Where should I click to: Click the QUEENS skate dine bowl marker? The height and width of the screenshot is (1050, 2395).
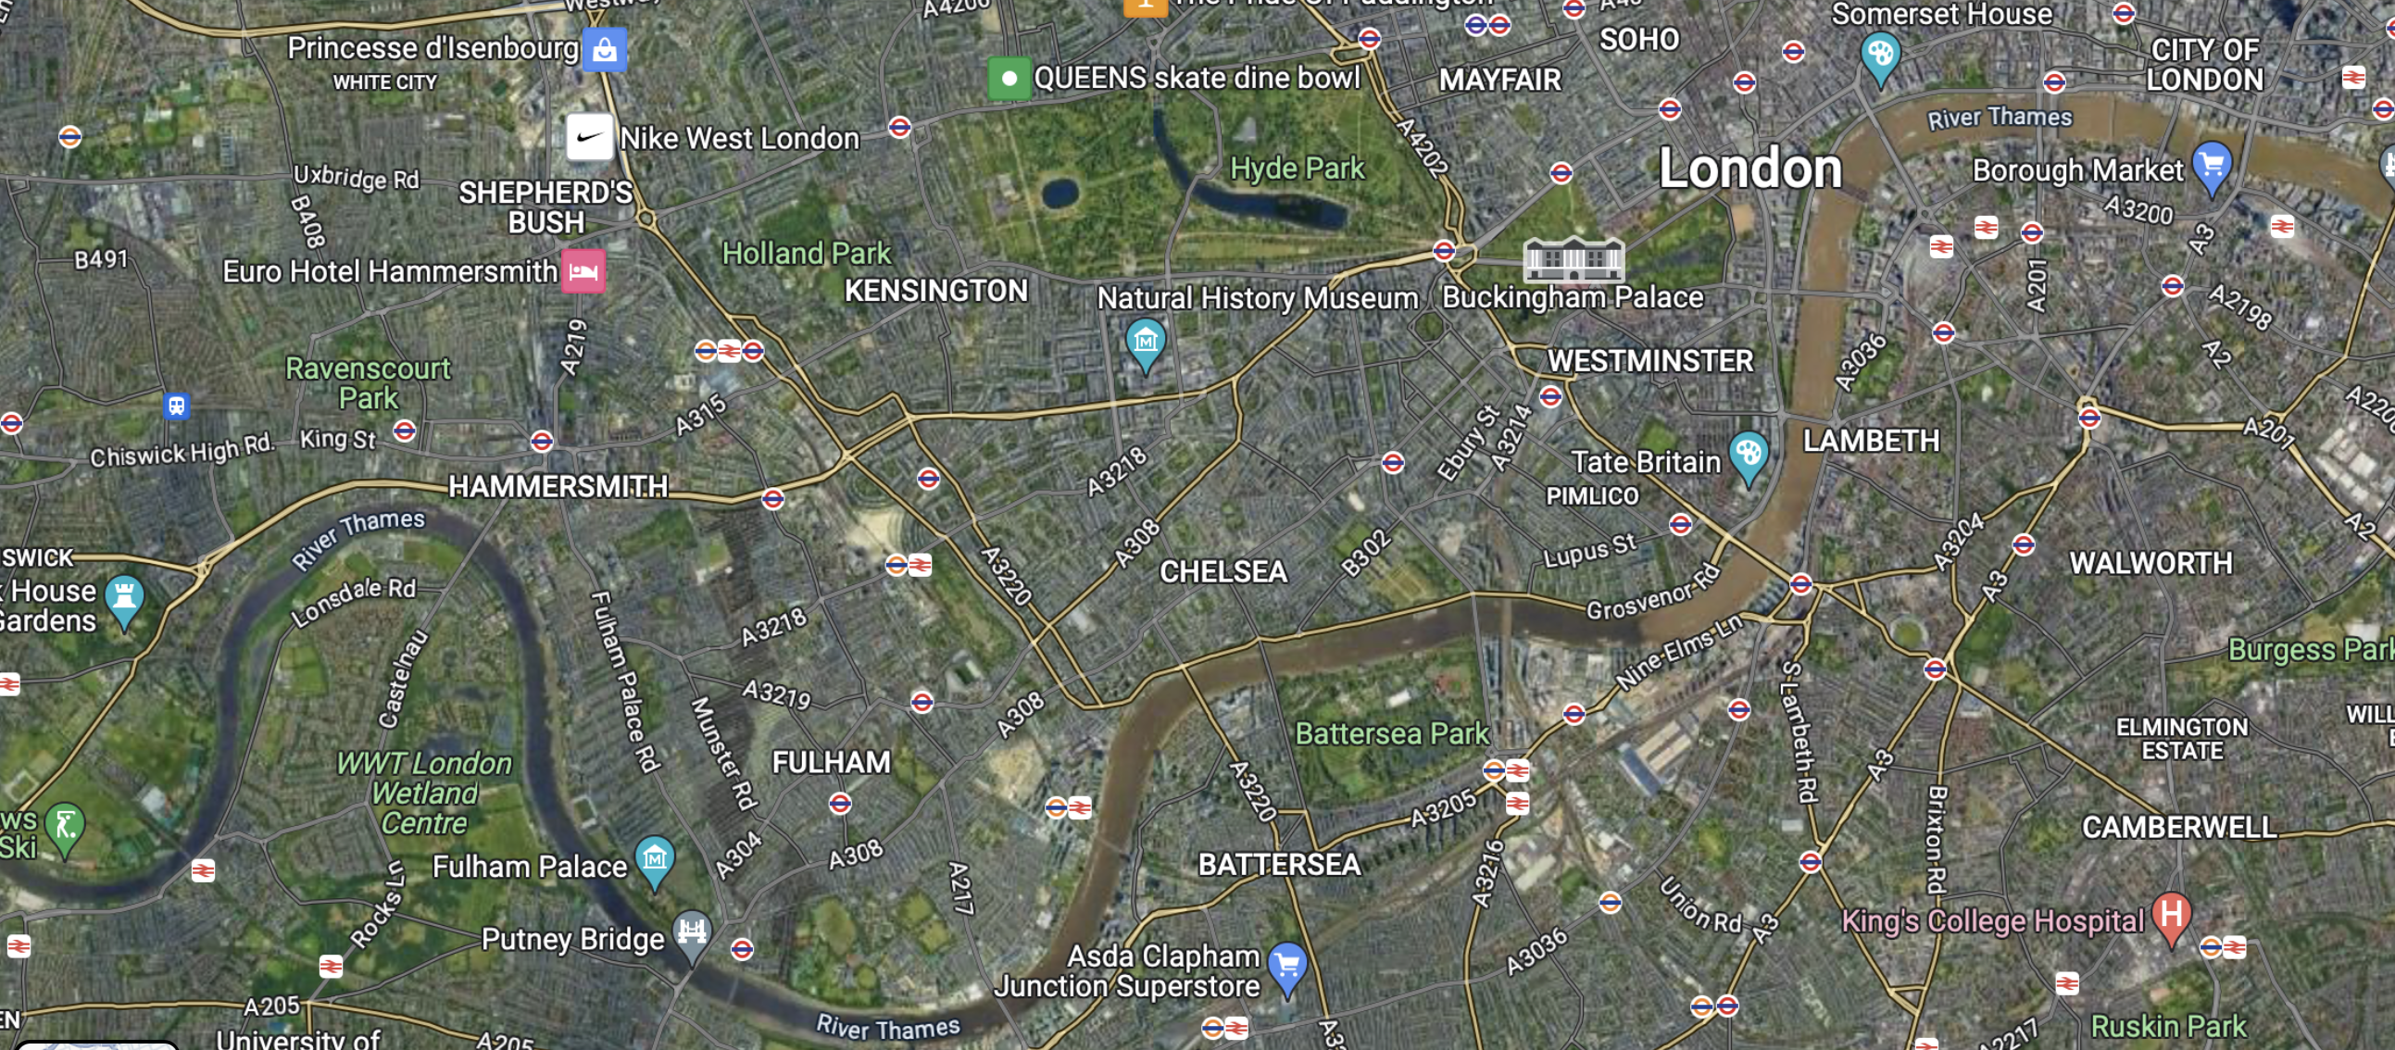click(x=1009, y=78)
